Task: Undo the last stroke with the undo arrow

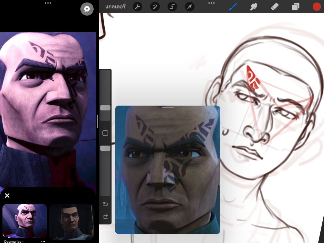Action: click(x=105, y=204)
